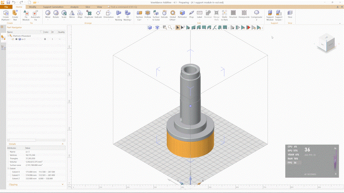
Task: Switch to the Home ribbon tab
Action: 19,7
